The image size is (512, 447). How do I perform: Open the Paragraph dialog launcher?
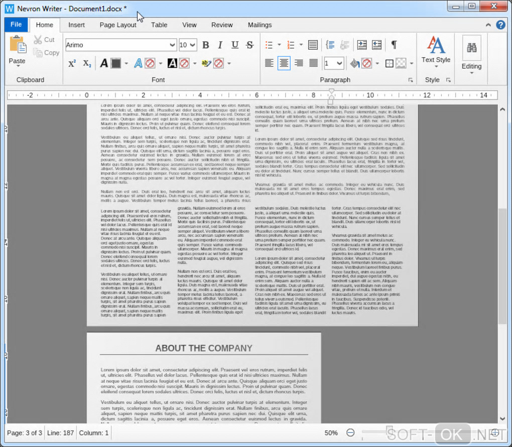click(x=411, y=80)
